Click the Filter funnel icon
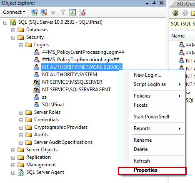 pyautogui.click(x=63, y=12)
